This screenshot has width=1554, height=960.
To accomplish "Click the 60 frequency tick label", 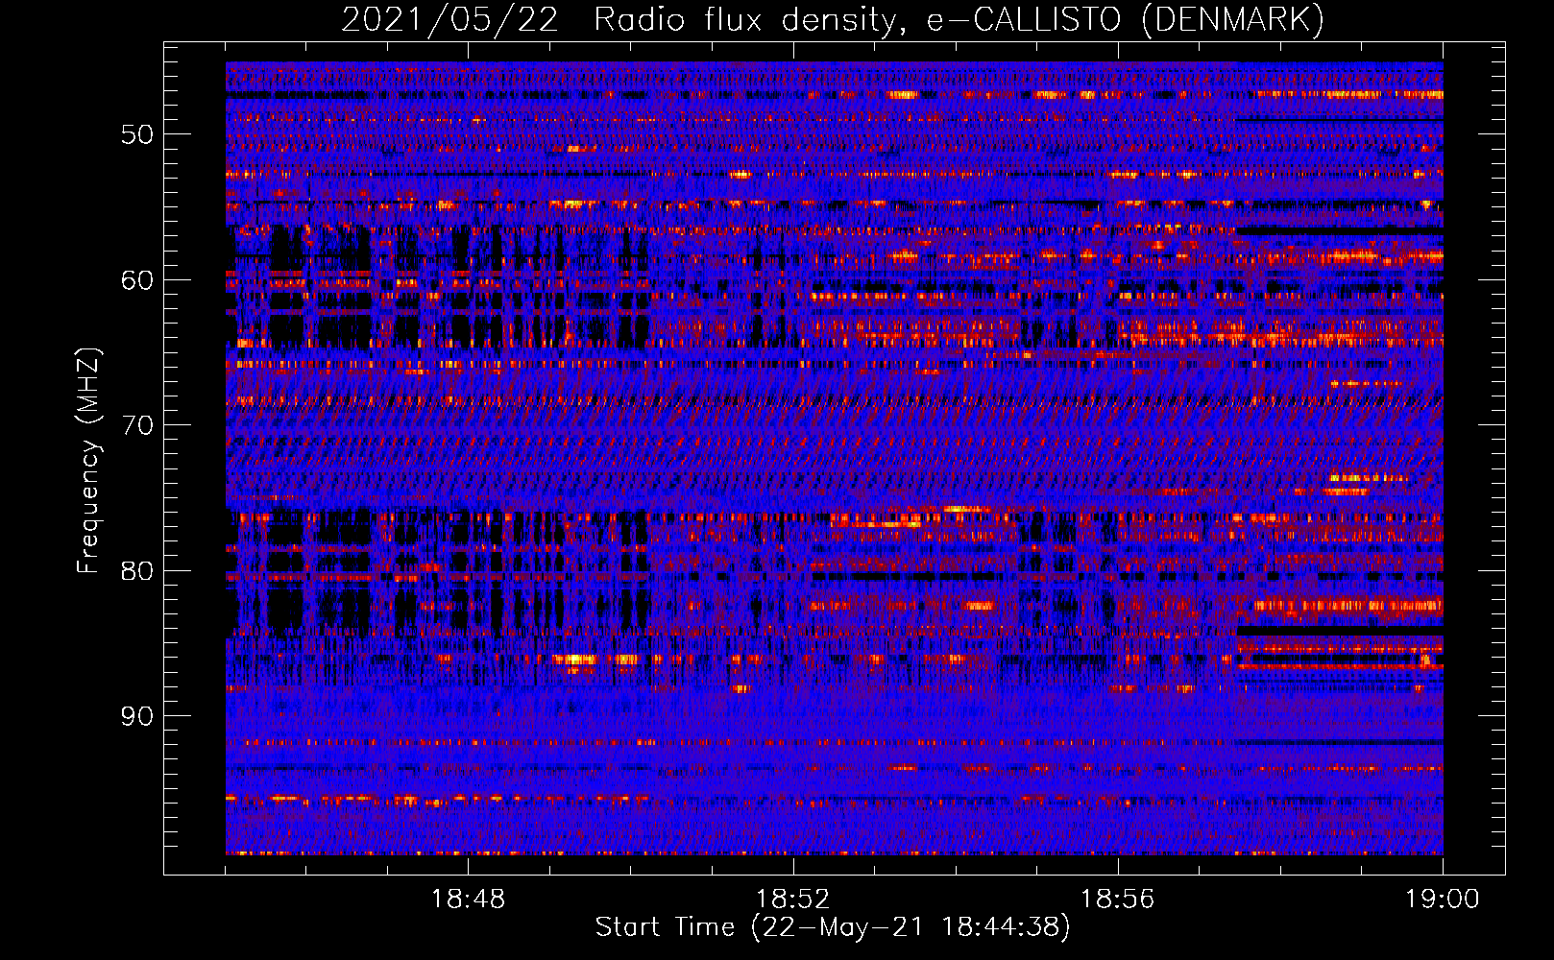I will click(137, 280).
